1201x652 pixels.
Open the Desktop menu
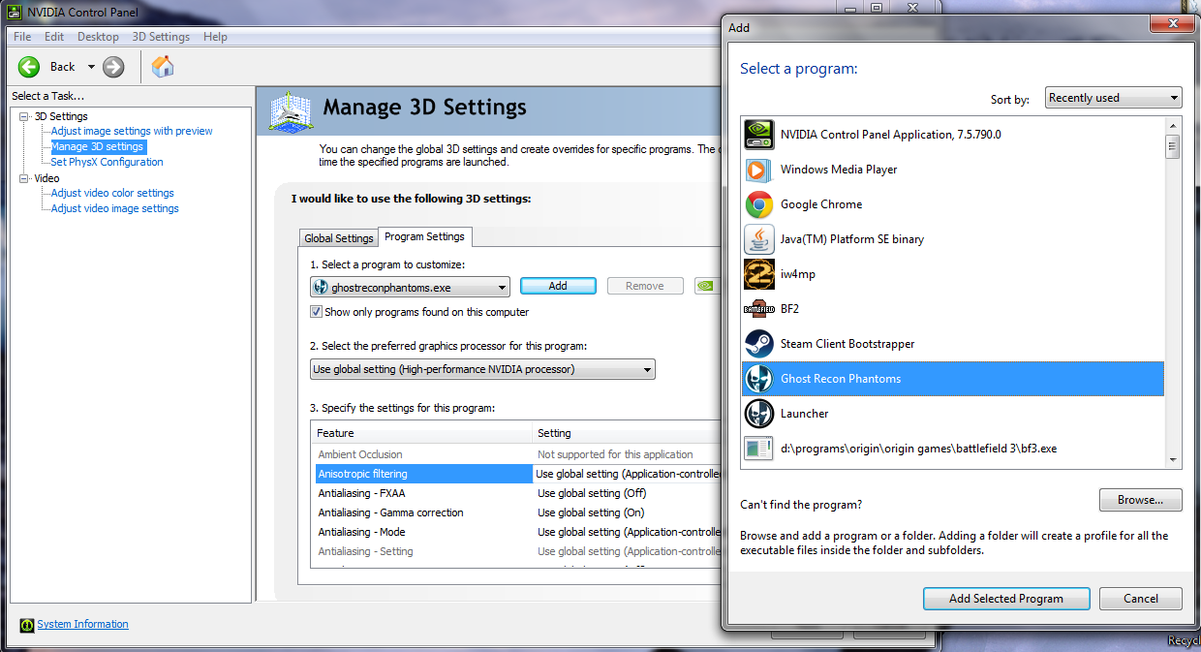[x=98, y=37]
